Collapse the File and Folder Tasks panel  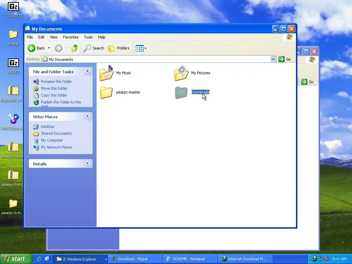[x=88, y=71]
